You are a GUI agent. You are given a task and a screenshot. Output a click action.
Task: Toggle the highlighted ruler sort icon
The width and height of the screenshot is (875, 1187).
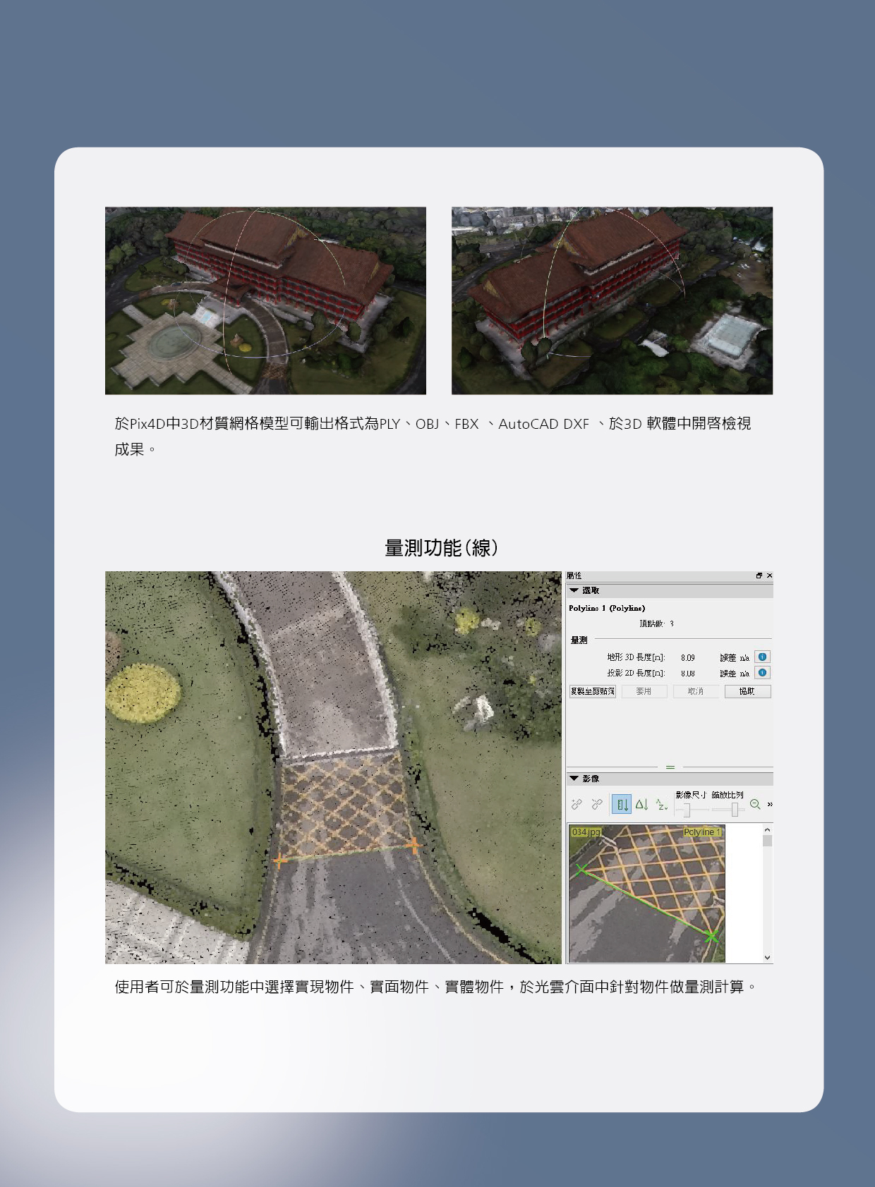(622, 804)
